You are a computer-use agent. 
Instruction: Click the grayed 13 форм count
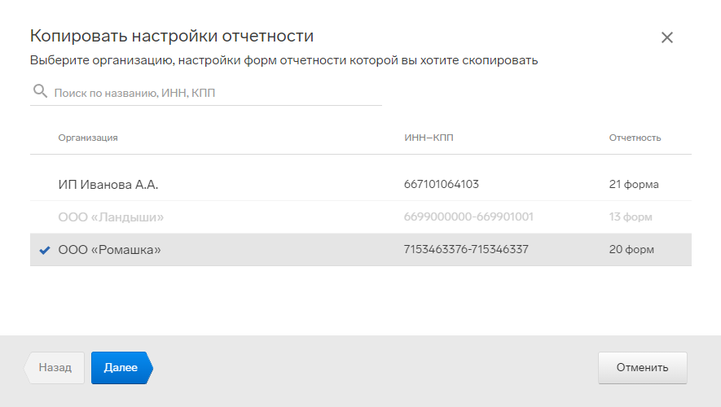point(631,217)
